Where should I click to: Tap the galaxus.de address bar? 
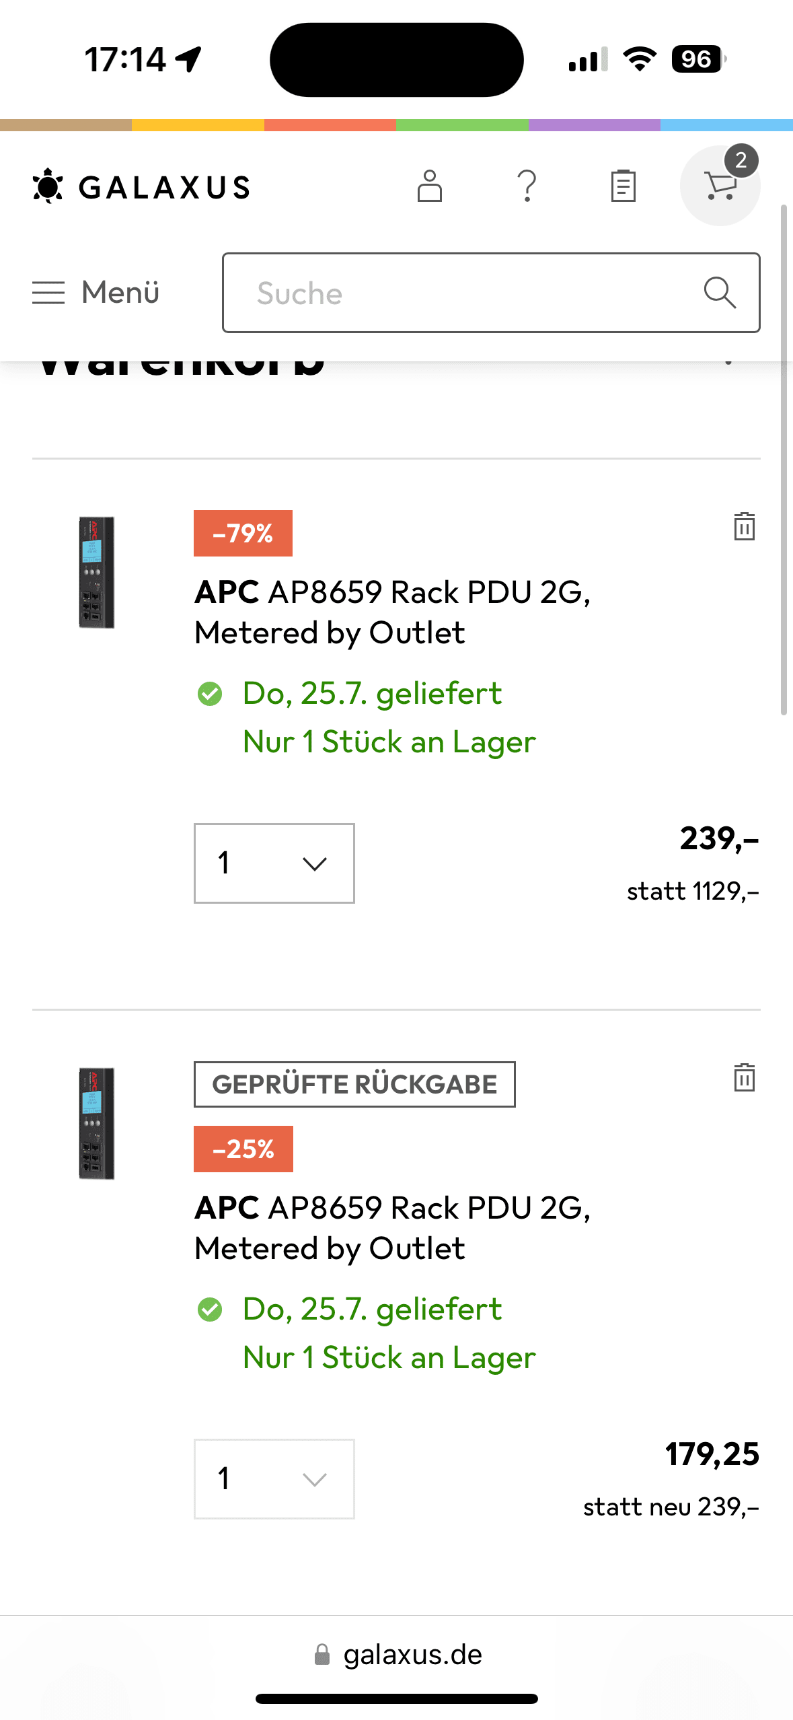pyautogui.click(x=397, y=1654)
